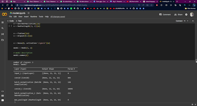Open the Help menu

[x=47, y=17]
